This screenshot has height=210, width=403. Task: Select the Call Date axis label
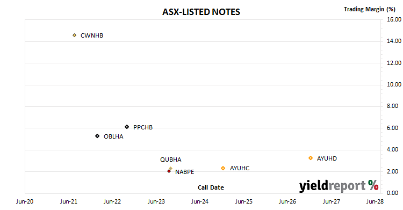211,187
